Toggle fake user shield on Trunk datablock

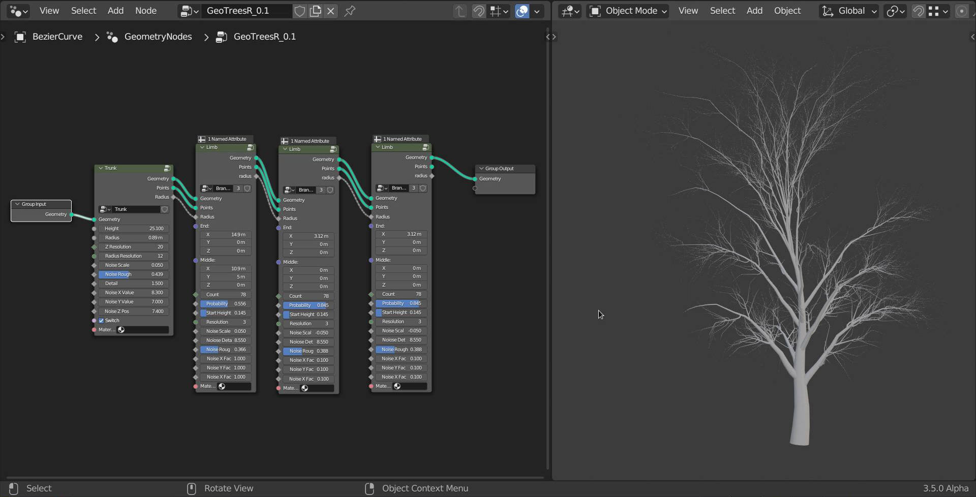pos(164,209)
